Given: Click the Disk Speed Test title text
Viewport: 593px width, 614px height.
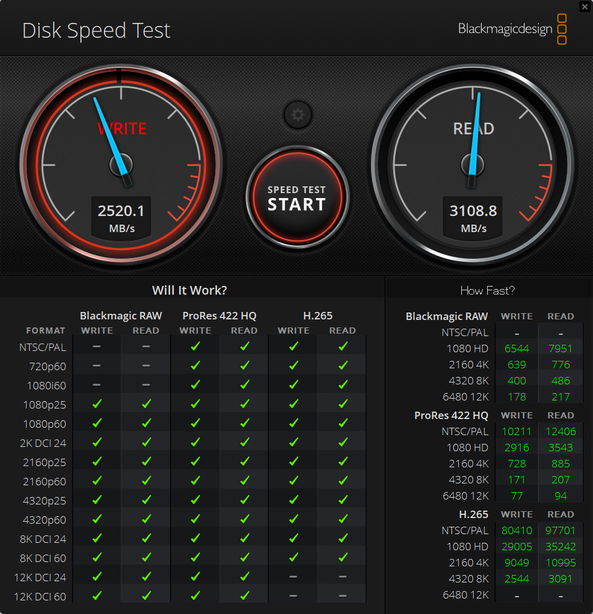Looking at the screenshot, I should (x=96, y=30).
